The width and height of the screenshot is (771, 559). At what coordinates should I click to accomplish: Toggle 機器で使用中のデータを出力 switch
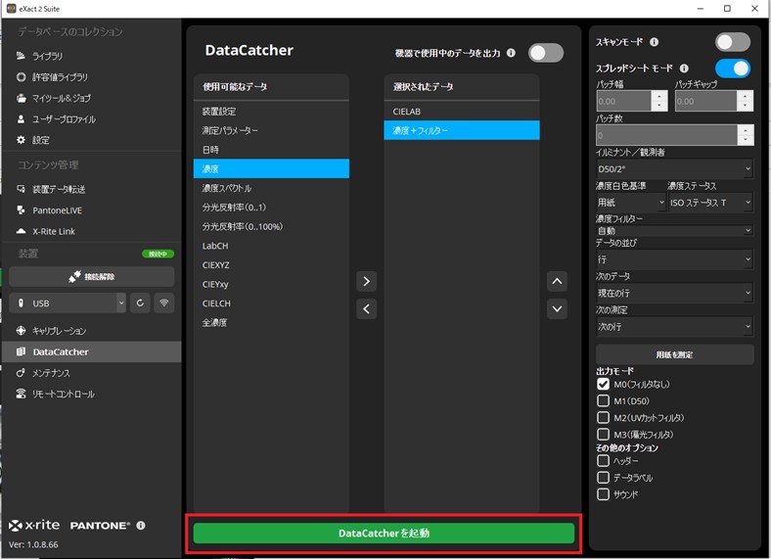[x=546, y=53]
